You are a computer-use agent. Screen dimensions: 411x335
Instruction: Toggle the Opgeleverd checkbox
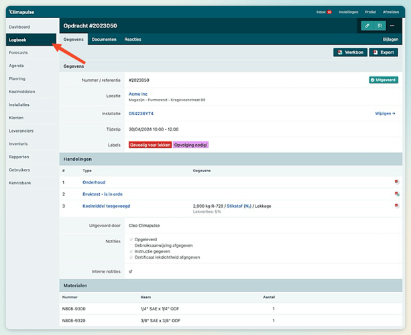pyautogui.click(x=131, y=239)
